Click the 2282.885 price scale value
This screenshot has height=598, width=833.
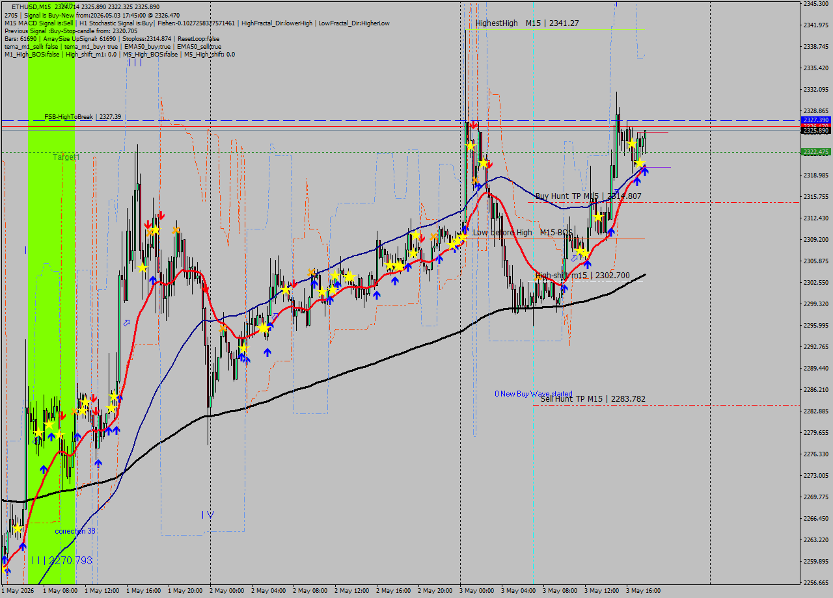tap(816, 411)
